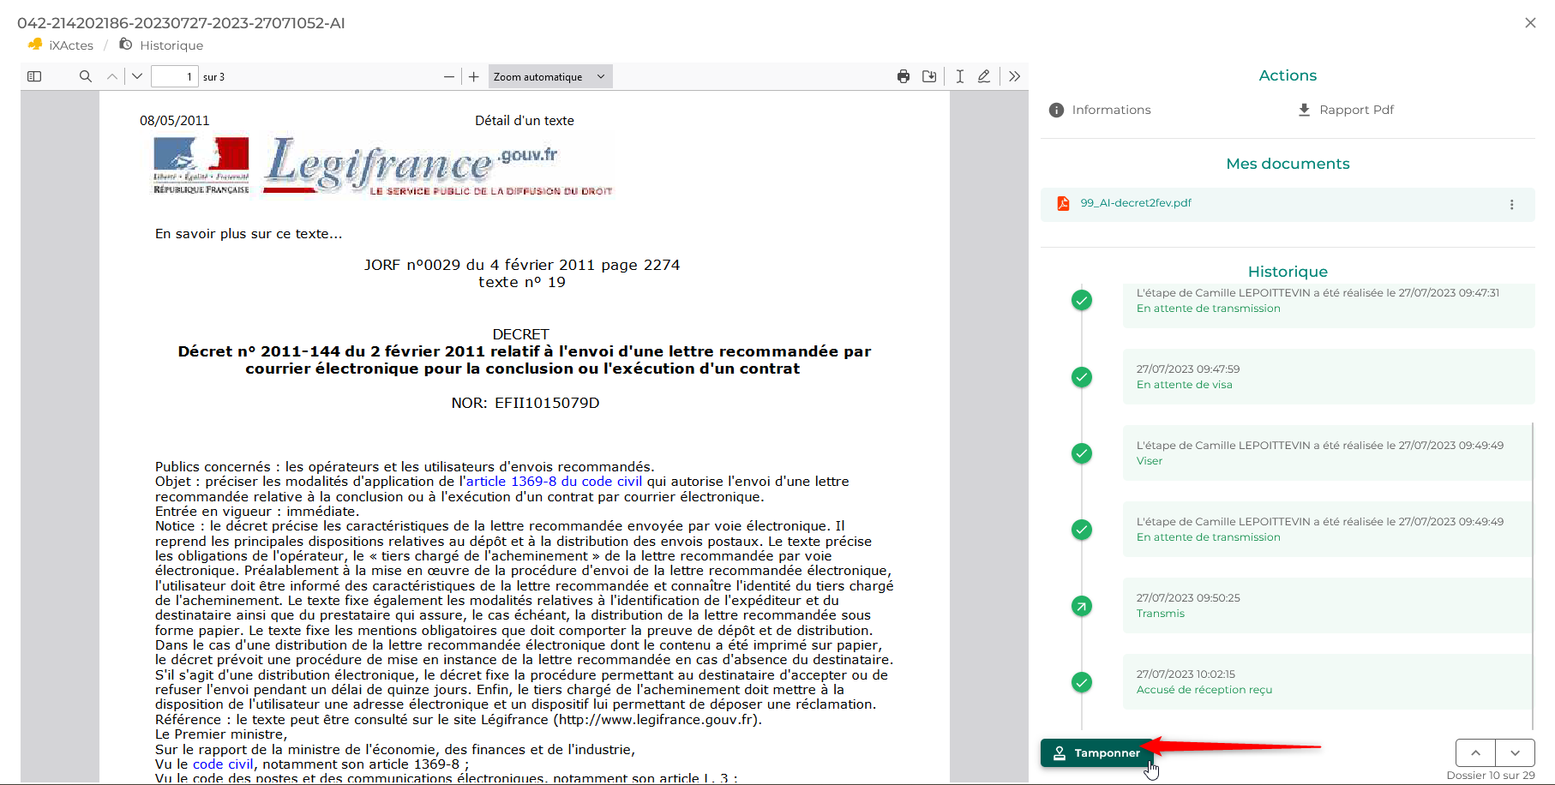Open options menu for 99_AI-decret2fev.pdf
The image size is (1555, 785).
click(1511, 205)
